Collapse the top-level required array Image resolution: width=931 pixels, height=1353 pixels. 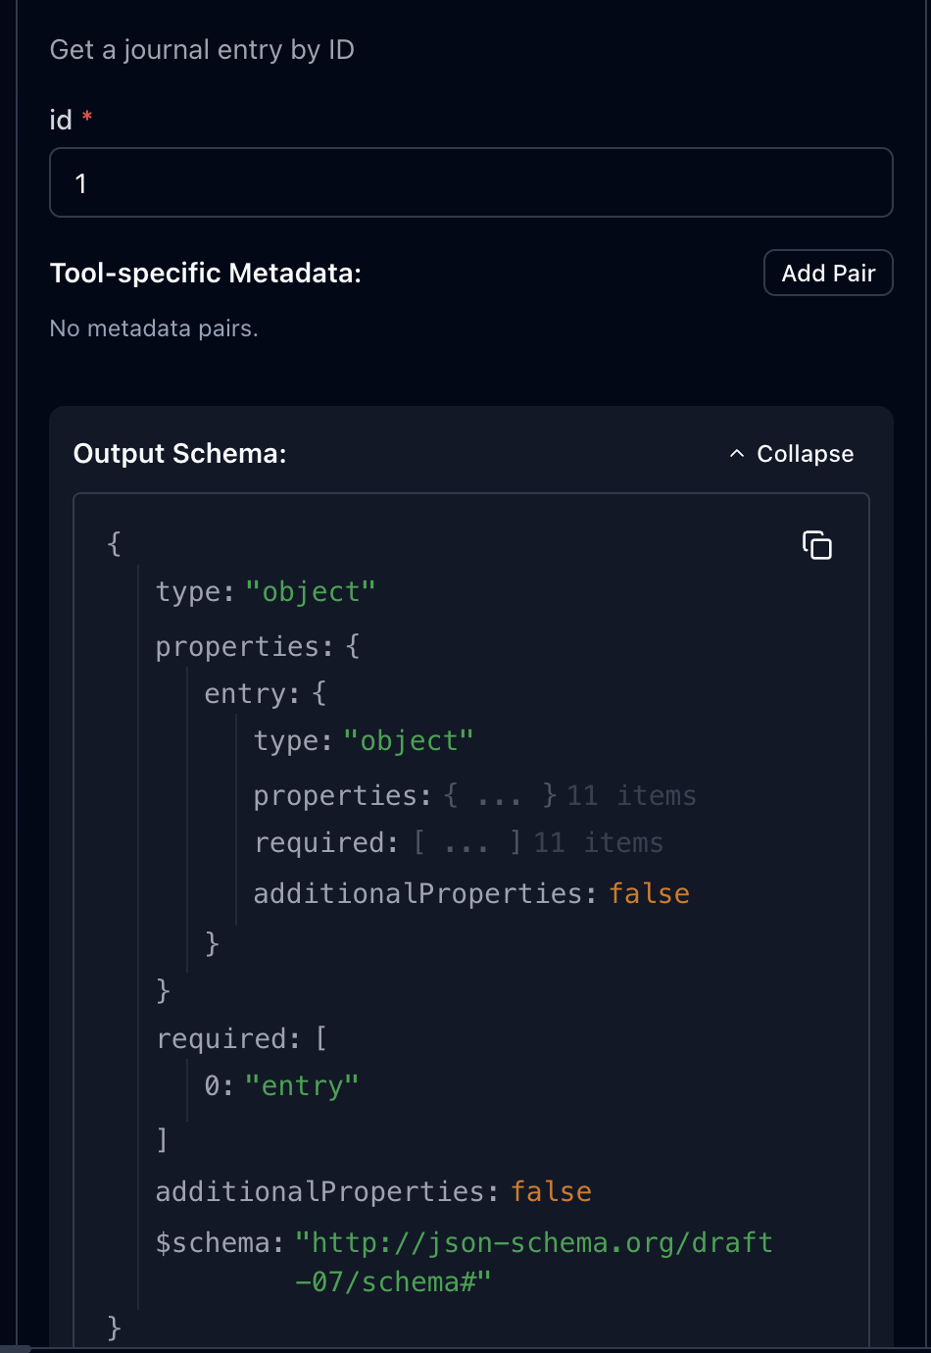click(227, 1039)
